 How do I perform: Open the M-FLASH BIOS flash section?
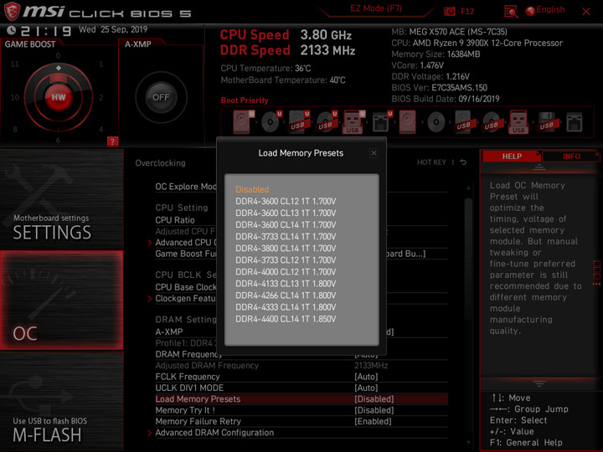point(61,402)
